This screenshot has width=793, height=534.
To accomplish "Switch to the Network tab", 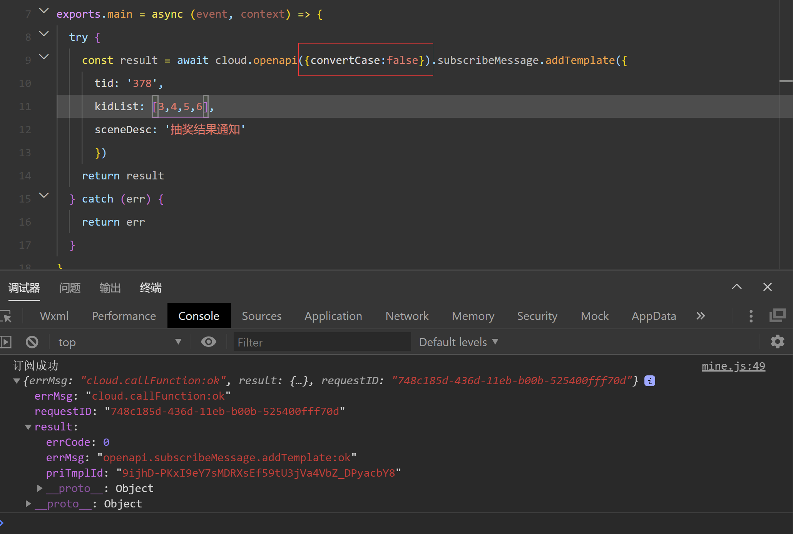I will [x=407, y=316].
